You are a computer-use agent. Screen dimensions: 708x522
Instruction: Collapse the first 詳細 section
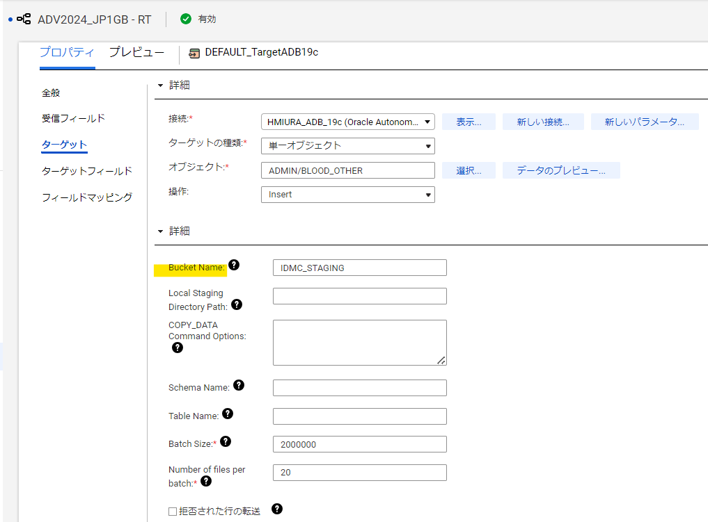pyautogui.click(x=160, y=85)
